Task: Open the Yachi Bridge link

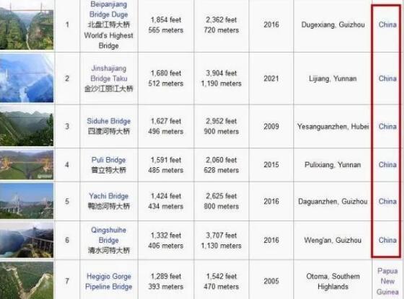Action: point(108,196)
